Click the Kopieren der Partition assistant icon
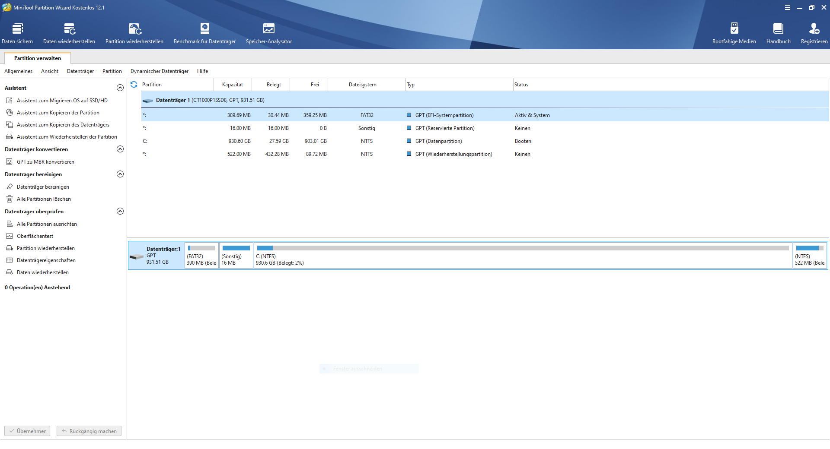 click(x=10, y=113)
